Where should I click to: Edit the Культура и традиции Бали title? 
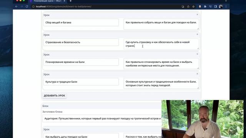[81, 82]
